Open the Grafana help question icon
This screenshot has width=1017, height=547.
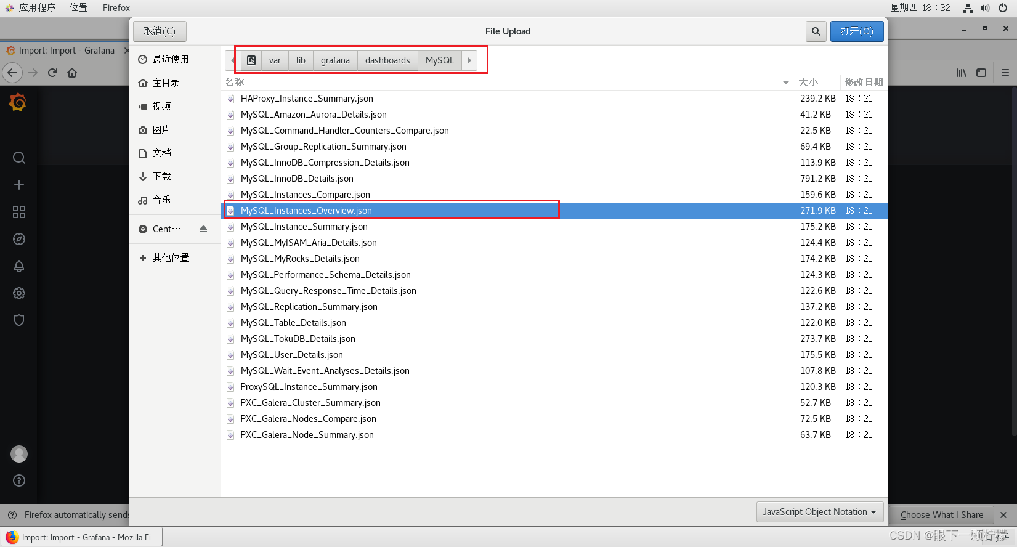(19, 480)
